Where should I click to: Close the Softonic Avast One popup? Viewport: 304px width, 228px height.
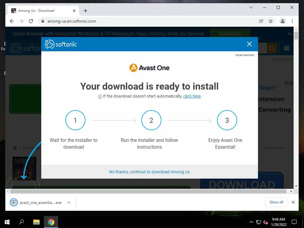(249, 44)
